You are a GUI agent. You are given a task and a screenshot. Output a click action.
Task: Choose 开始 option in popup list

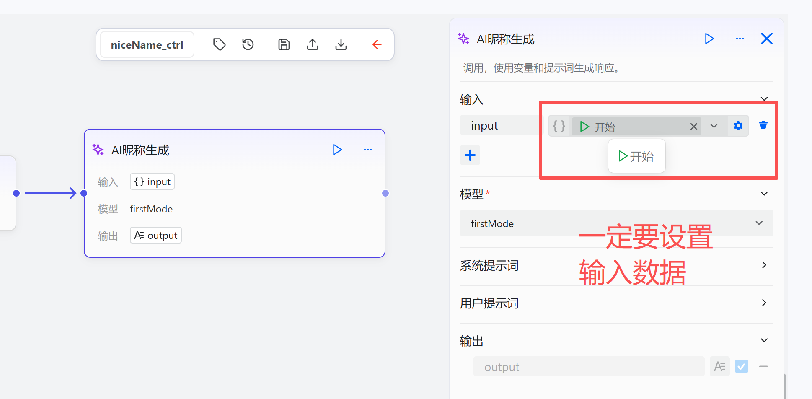pos(636,156)
